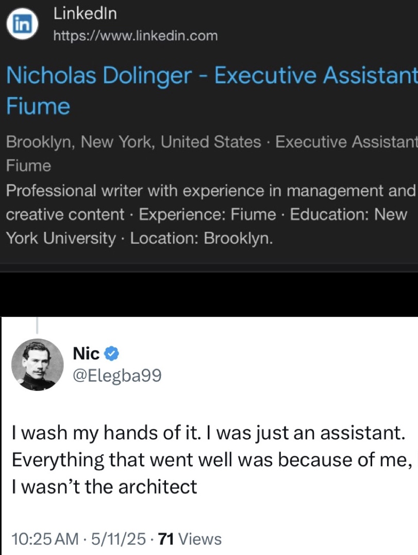
Task: Click the 10:25 AM timestamp
Action: [x=45, y=539]
